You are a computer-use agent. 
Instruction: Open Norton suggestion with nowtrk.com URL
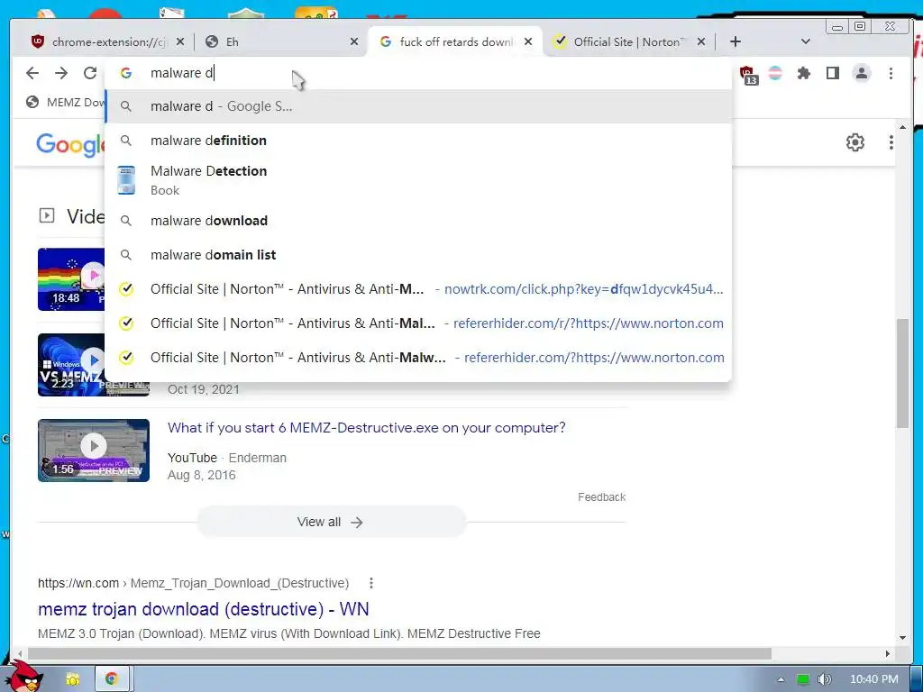(418, 289)
